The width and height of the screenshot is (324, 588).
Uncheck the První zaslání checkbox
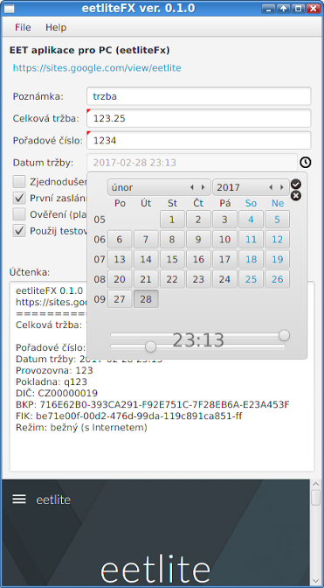(x=19, y=198)
